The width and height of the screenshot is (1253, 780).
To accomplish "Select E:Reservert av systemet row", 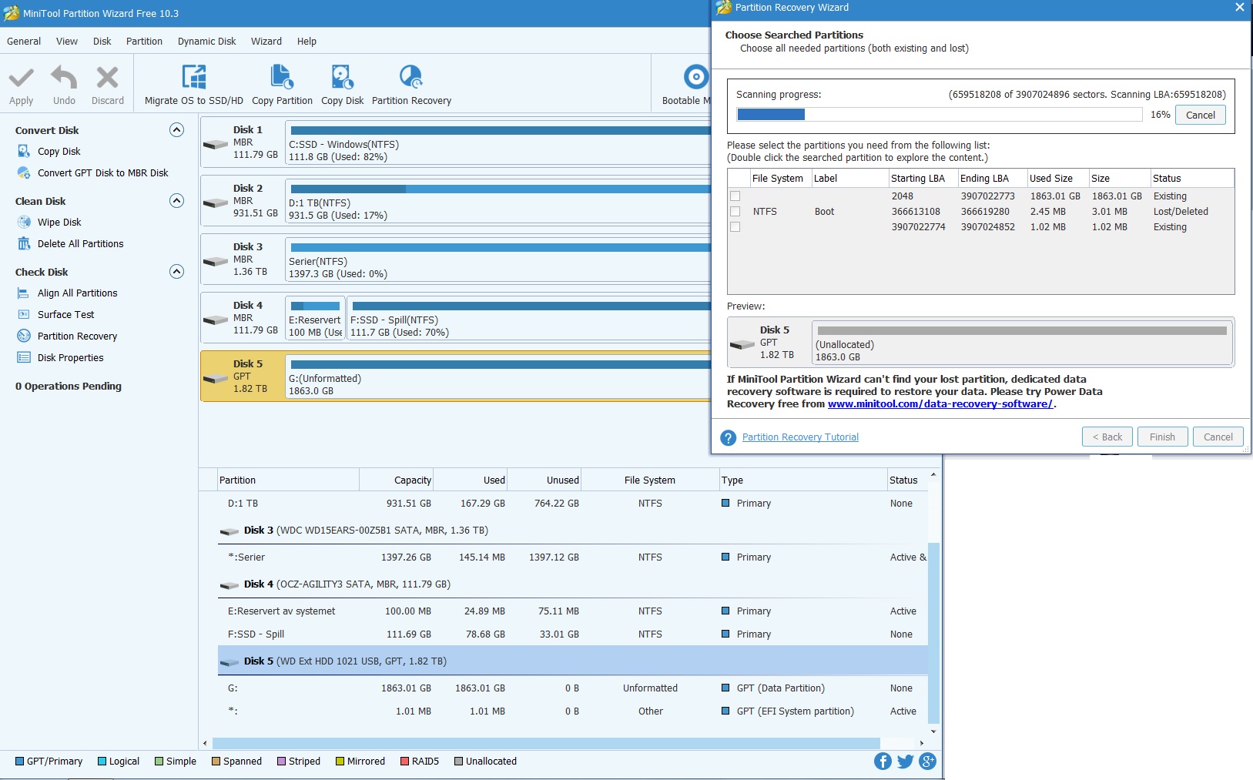I will pyautogui.click(x=572, y=611).
